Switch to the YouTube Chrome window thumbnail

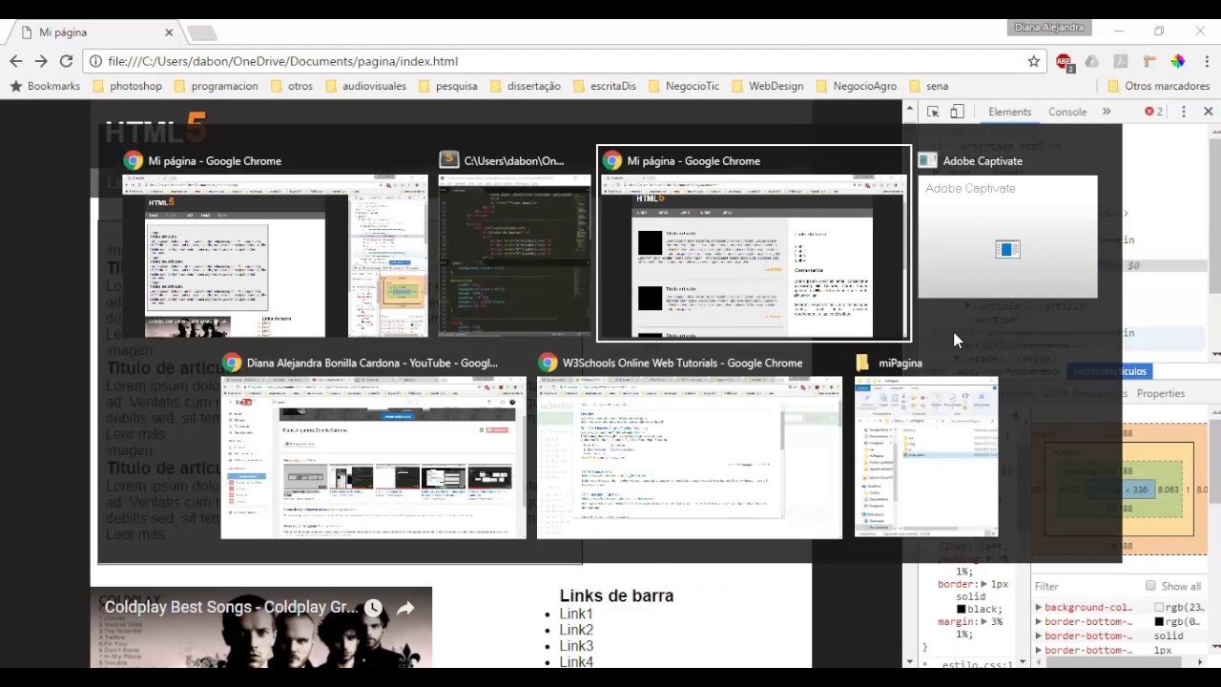click(x=373, y=458)
